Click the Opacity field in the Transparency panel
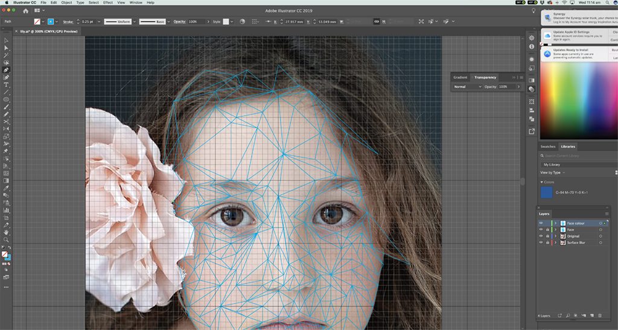618x330 pixels. (506, 87)
